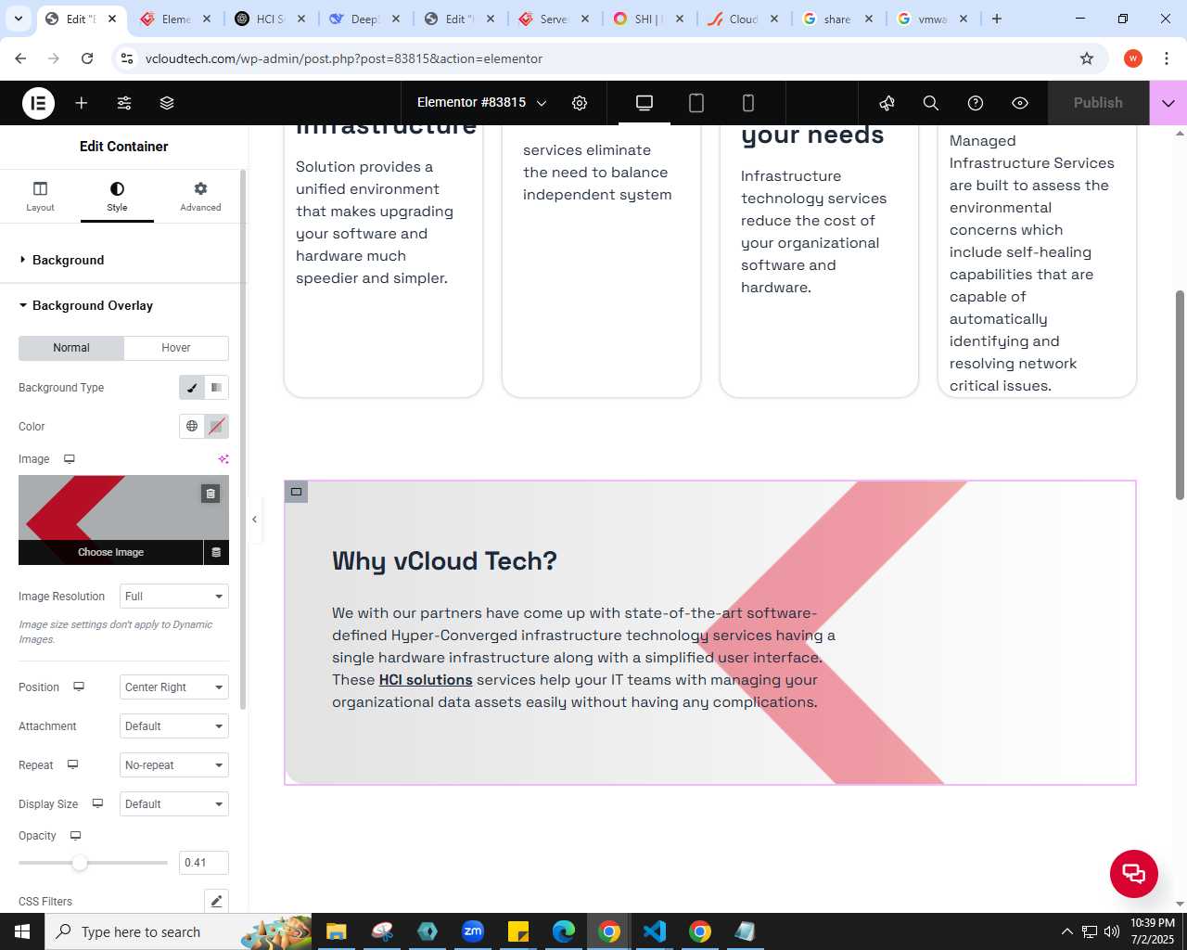
Task: Switch to the Style tab
Action: pos(117,197)
